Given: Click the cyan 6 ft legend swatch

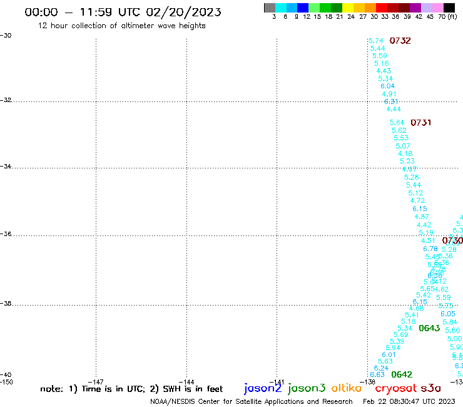Looking at the screenshot, I should (x=281, y=8).
